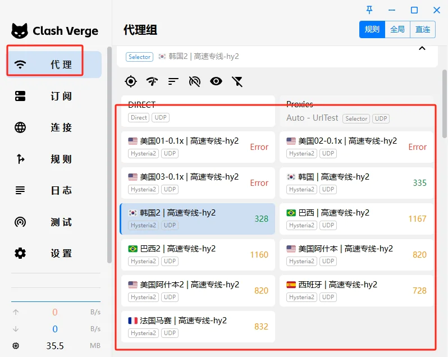
Task: Click the sort proxies icon
Action: (x=173, y=81)
